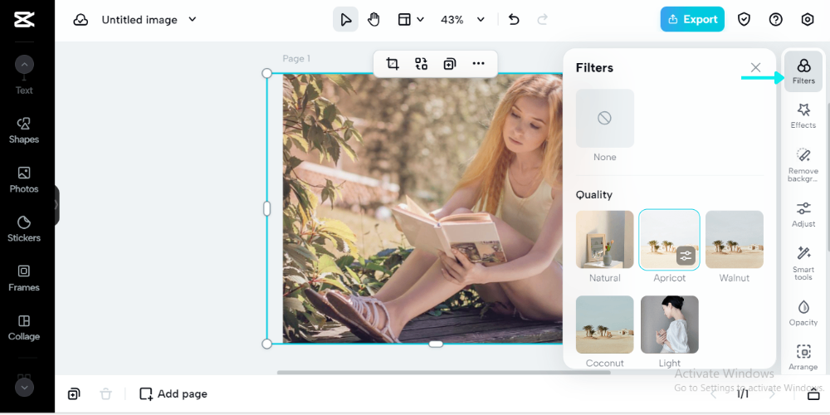This screenshot has height=415, width=830.
Task: Open the Opacity control
Action: tap(803, 312)
